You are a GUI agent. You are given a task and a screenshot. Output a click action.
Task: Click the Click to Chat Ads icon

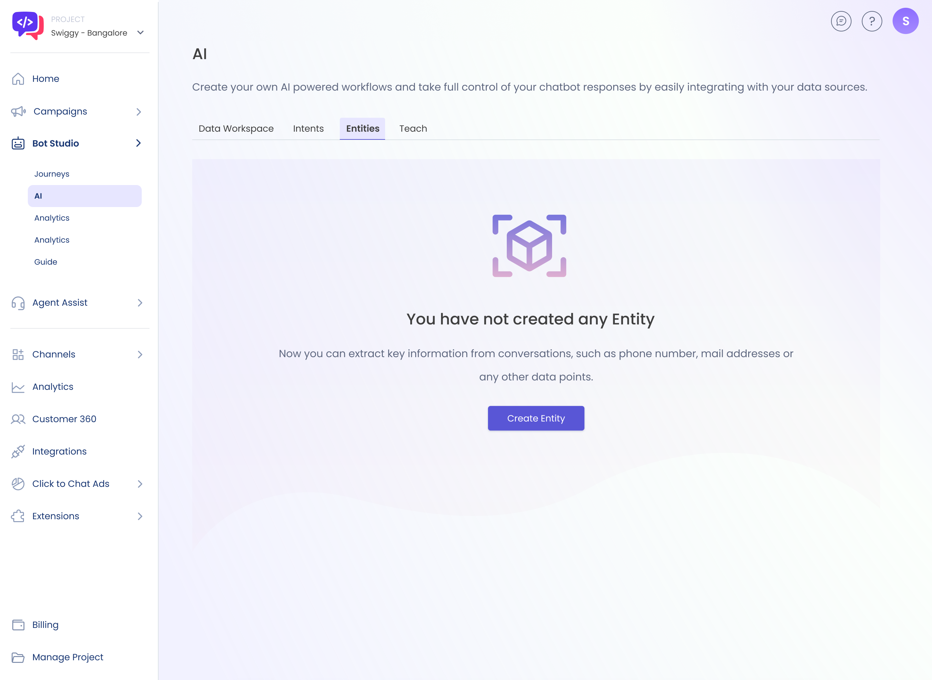(19, 483)
